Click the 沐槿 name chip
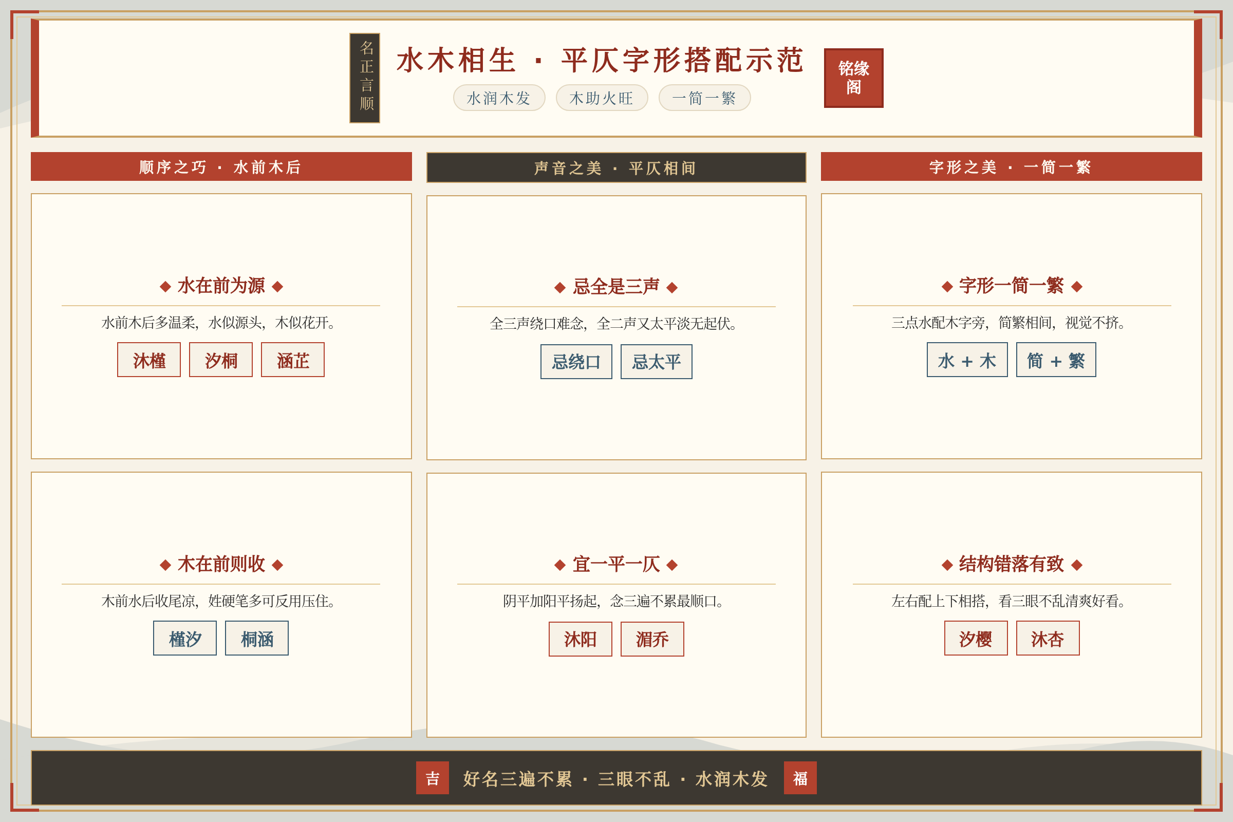 [x=149, y=360]
